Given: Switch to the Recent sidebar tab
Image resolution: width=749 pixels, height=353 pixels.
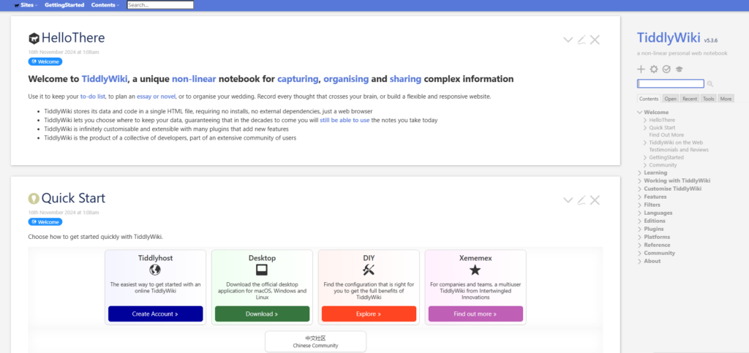Looking at the screenshot, I should tap(690, 98).
